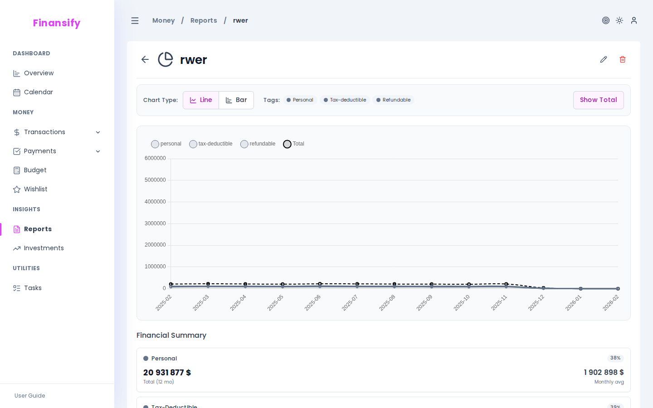Select the Bar chart type
This screenshot has width=653, height=408.
pyautogui.click(x=236, y=100)
